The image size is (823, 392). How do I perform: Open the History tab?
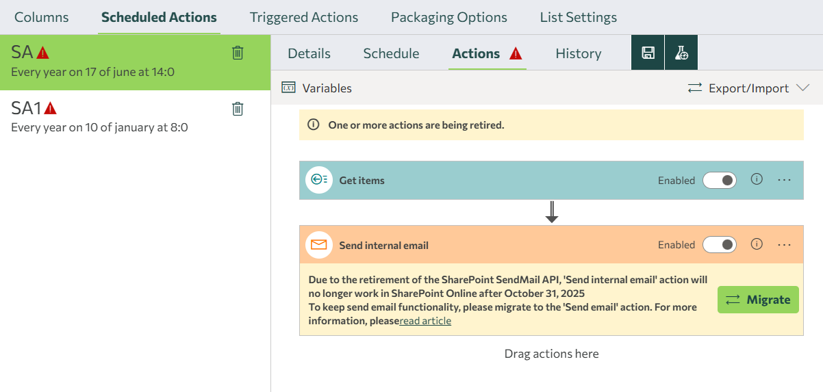[x=579, y=53]
